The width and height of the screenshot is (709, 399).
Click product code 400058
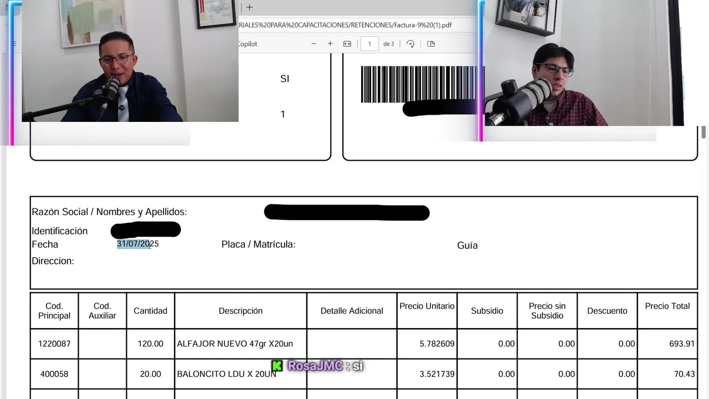54,374
